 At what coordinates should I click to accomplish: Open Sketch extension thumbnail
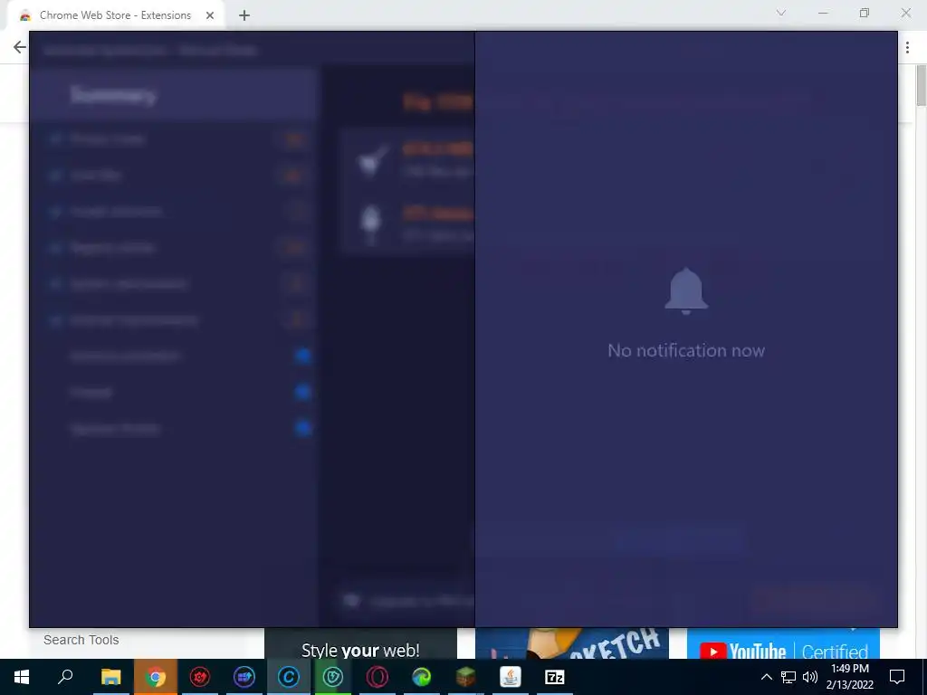[x=572, y=643]
